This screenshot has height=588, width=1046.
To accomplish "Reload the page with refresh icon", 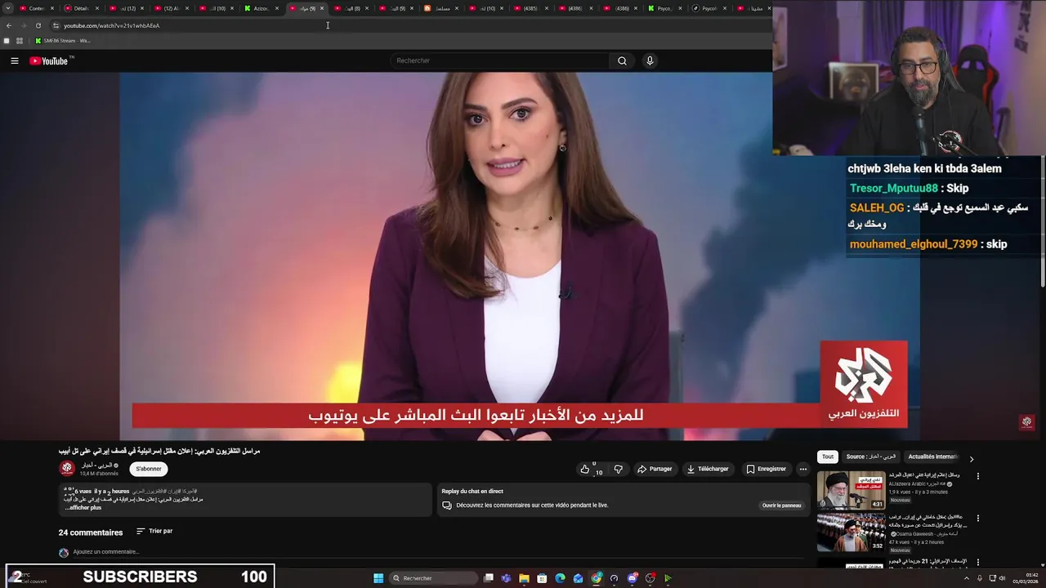I will point(38,25).
